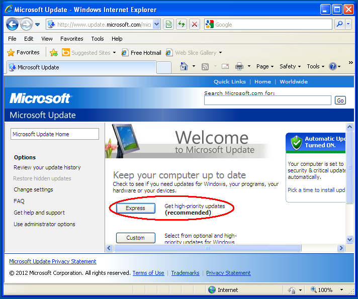The width and height of the screenshot is (358, 299).
Task: Click the browser Forward arrow button
Action: point(26,24)
